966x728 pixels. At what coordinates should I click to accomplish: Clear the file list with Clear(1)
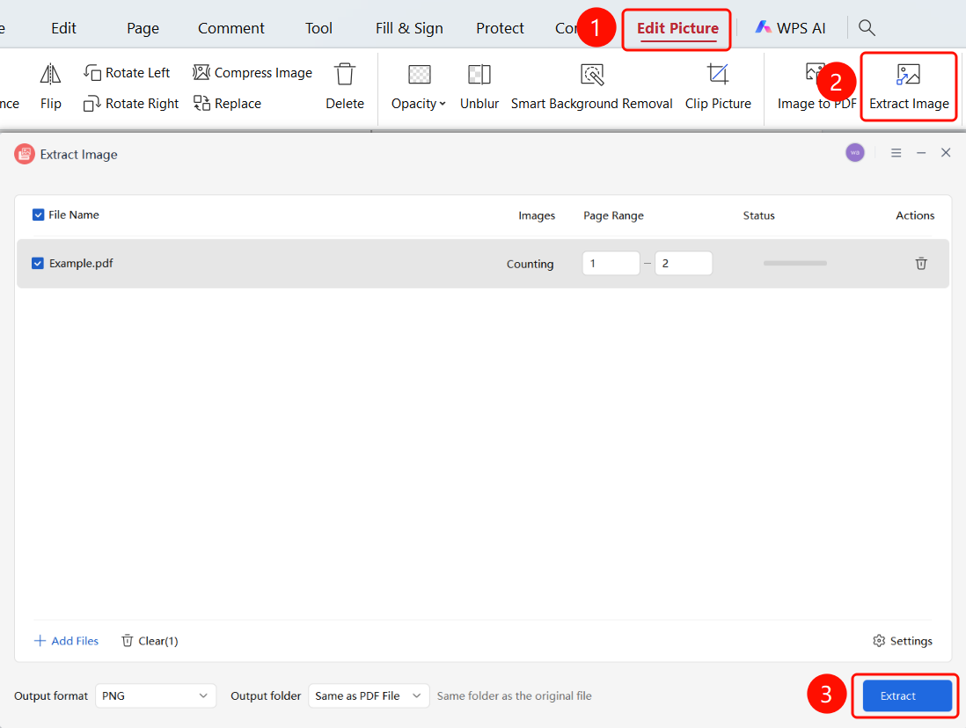click(150, 641)
